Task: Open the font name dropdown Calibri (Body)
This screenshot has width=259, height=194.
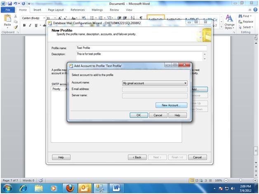Action: coord(44,18)
